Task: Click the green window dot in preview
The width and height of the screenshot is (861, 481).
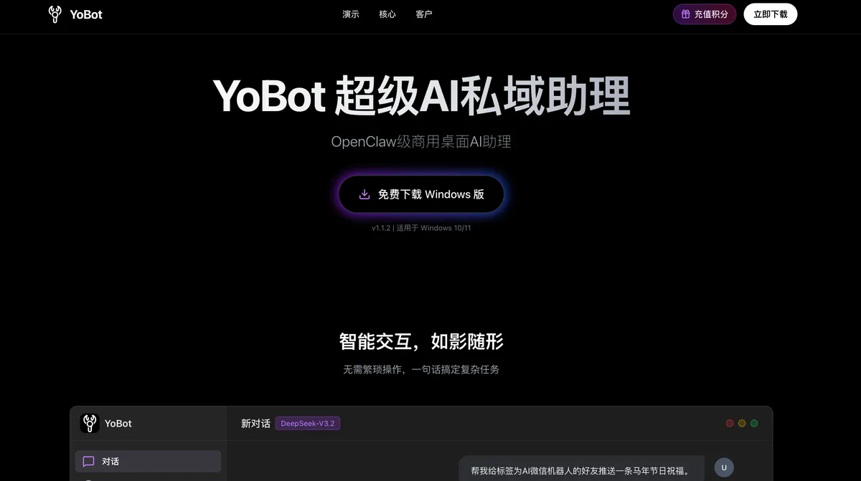Action: [754, 424]
